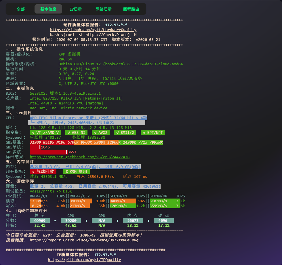Click the 写入 23565.6 MB/s memory value
This screenshot has height=265, width=282.
click(x=95, y=177)
